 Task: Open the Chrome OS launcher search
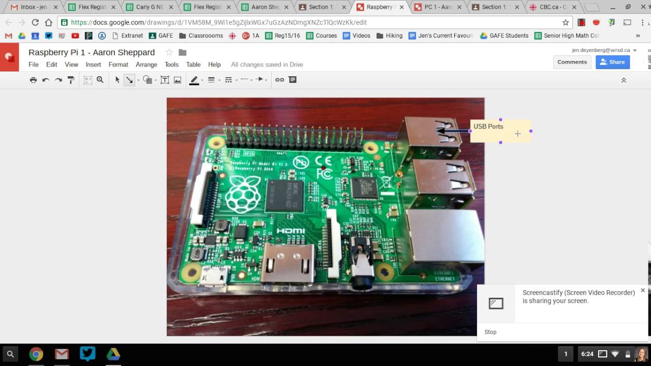point(10,354)
